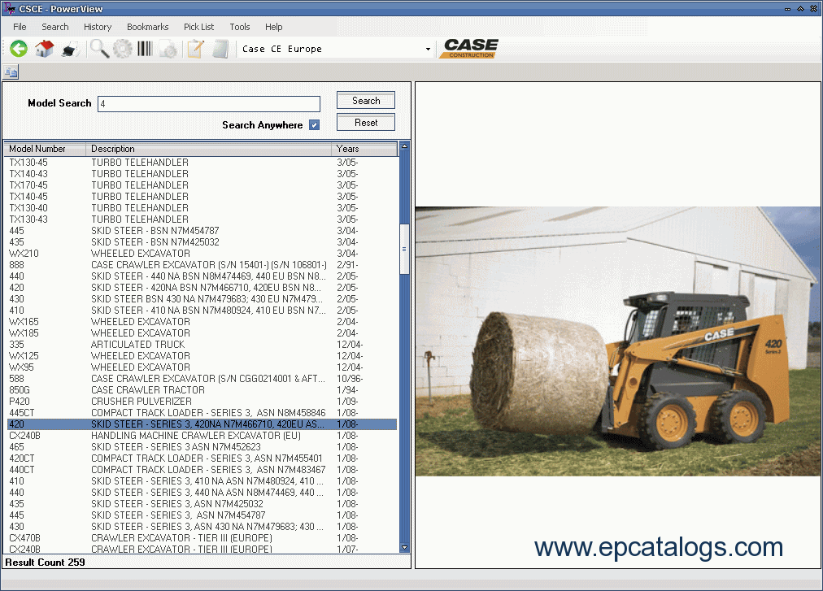This screenshot has height=591, width=823.
Task: Open the clipboard pick list icon
Action: pos(195,49)
